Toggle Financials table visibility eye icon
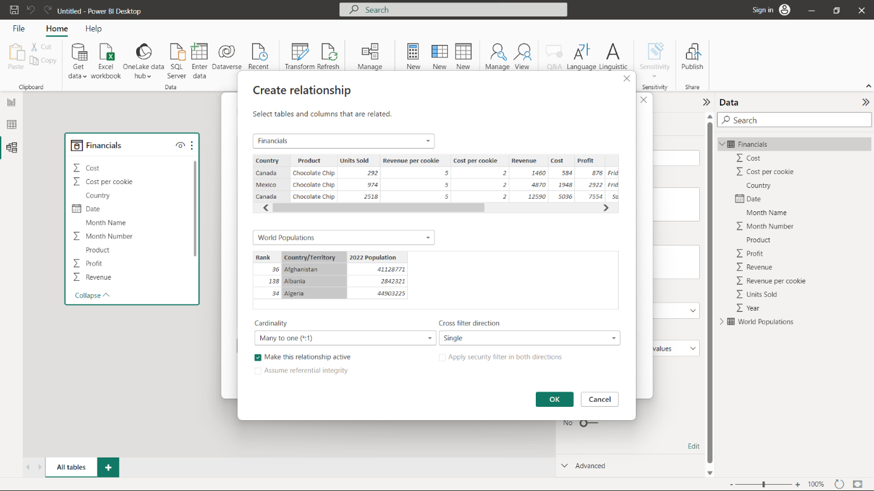Viewport: 874px width, 491px height. [x=180, y=146]
